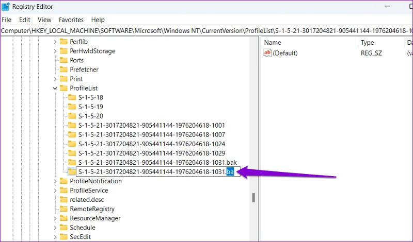
Task: Click folder icon of key ending 1029
Action: [x=72, y=153]
